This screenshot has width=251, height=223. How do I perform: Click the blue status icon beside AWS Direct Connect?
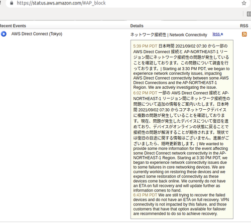point(4,34)
